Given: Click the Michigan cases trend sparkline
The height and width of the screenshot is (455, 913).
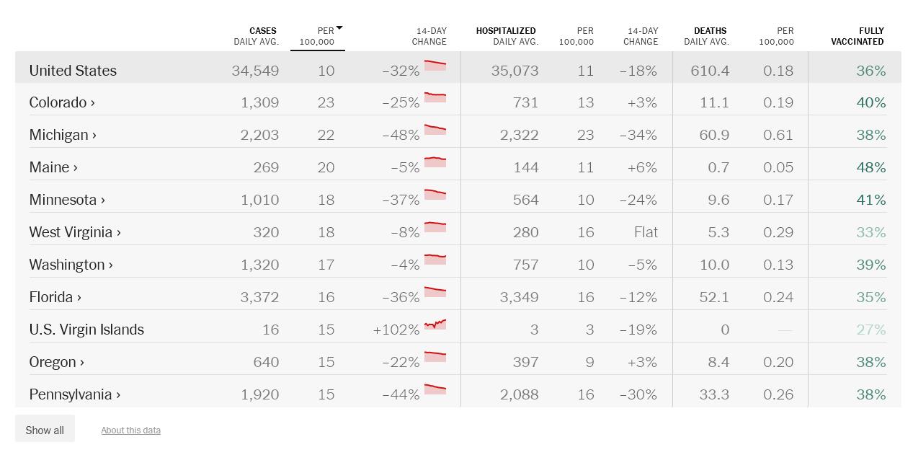Looking at the screenshot, I should 435,130.
